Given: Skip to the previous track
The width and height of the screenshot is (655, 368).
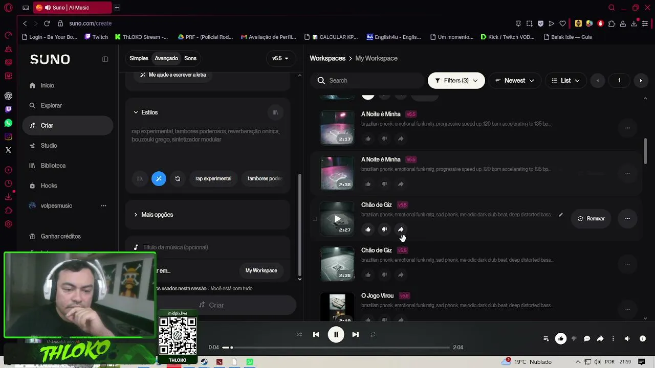Looking at the screenshot, I should tap(316, 335).
